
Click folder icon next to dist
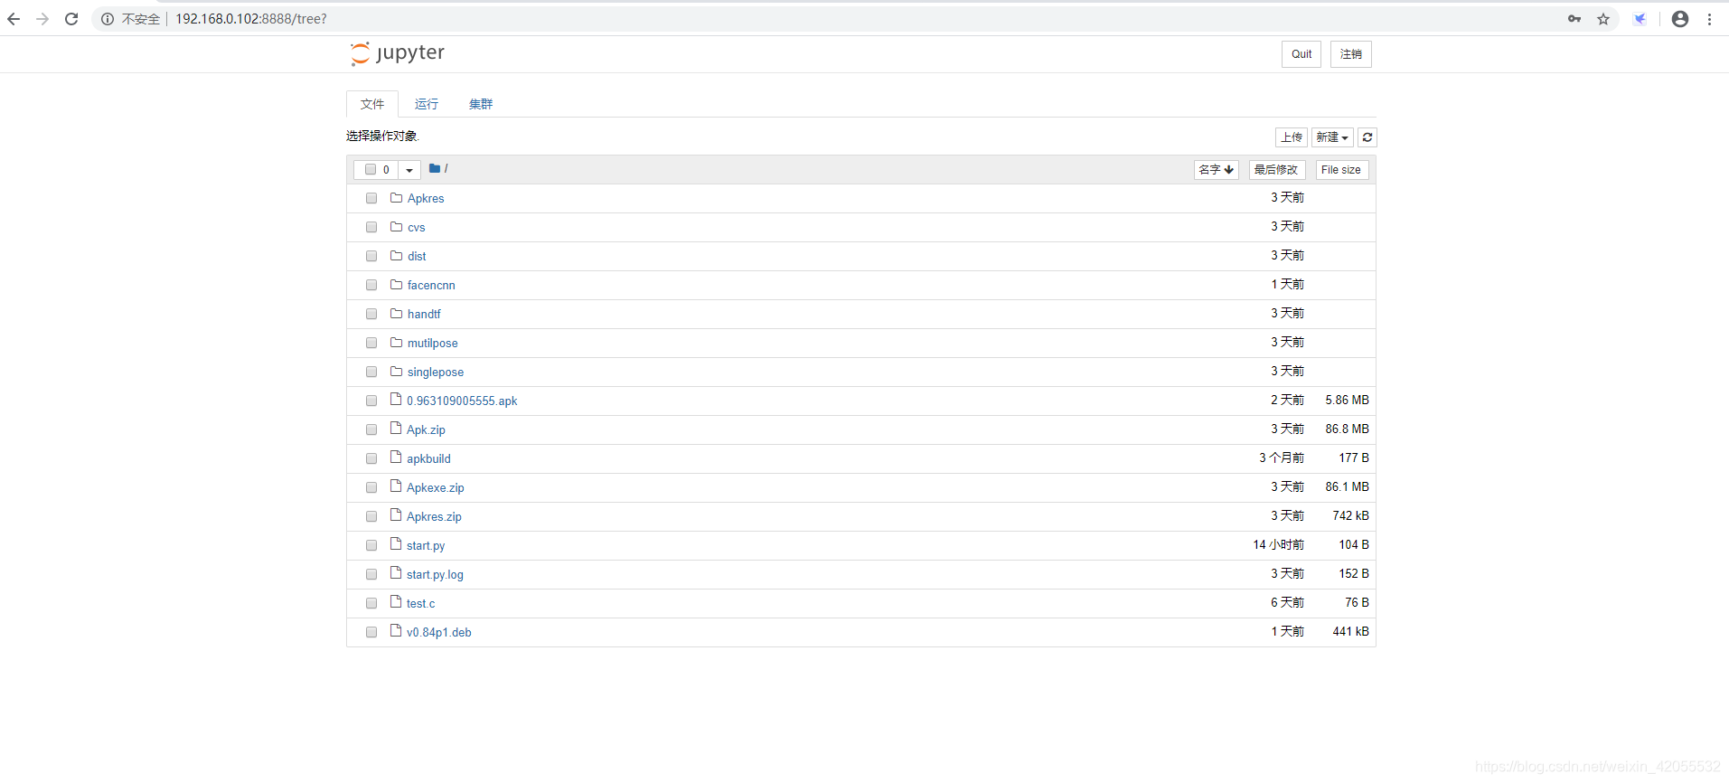click(396, 255)
